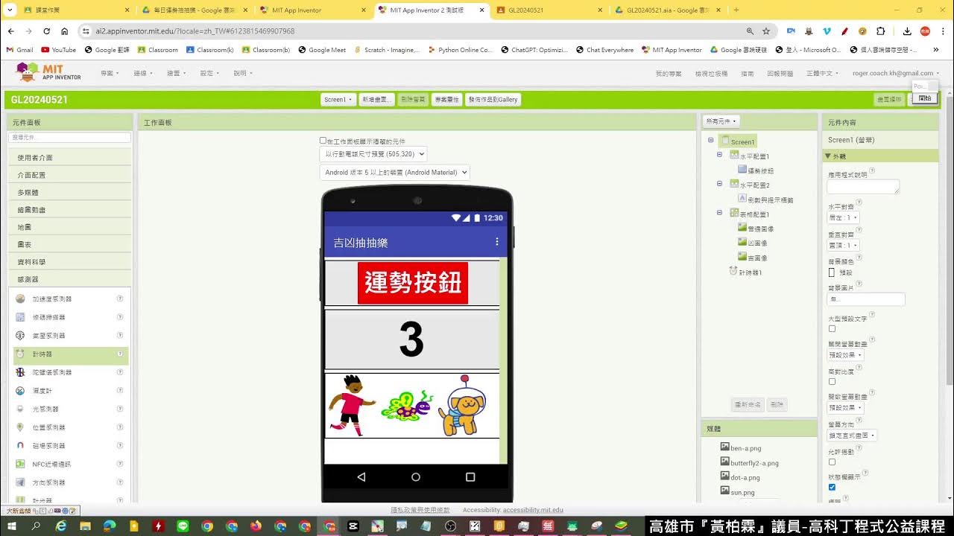Open the 背景顏色 color swatch
This screenshot has width=954, height=536.
pos(832,272)
